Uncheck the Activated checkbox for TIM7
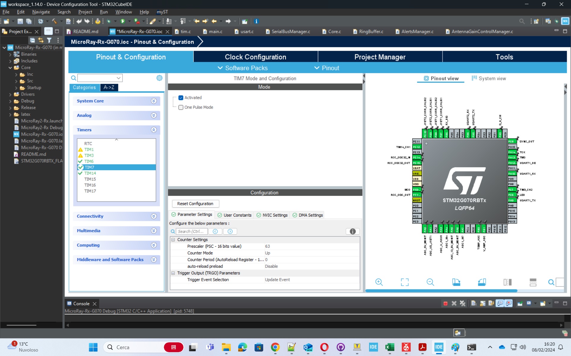 point(181,97)
